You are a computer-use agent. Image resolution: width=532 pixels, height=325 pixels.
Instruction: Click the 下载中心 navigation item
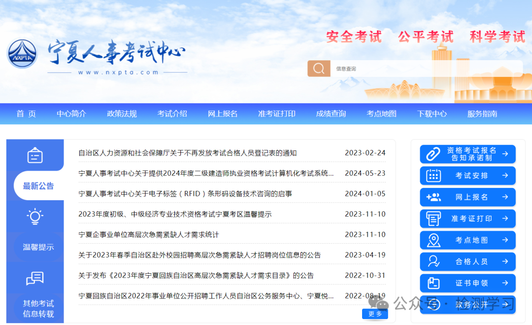(432, 114)
